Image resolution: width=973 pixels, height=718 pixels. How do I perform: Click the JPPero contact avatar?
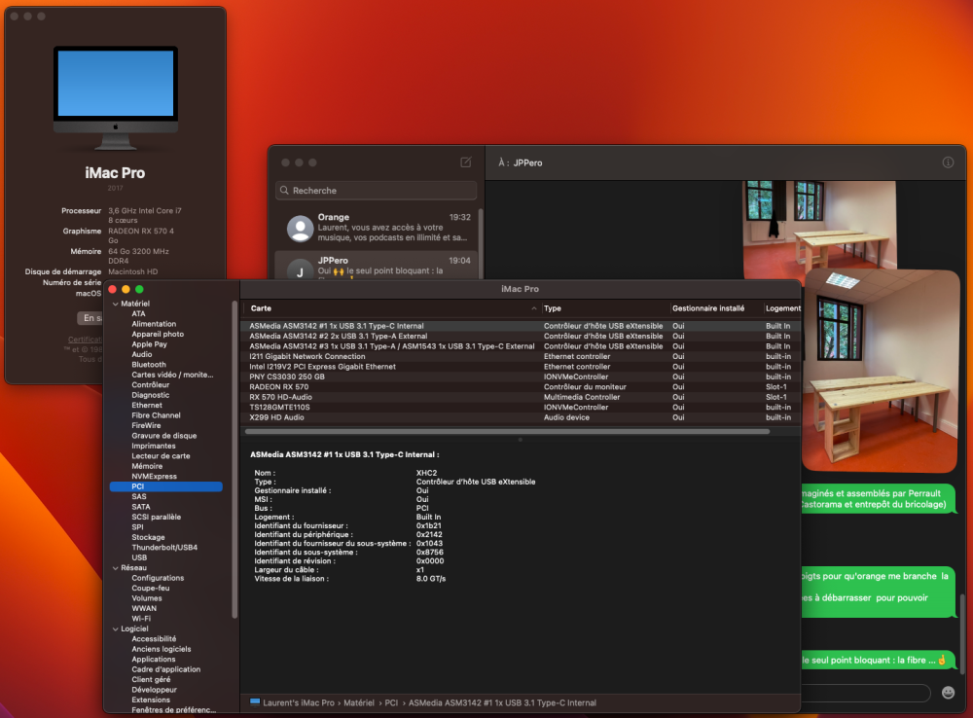(x=300, y=269)
